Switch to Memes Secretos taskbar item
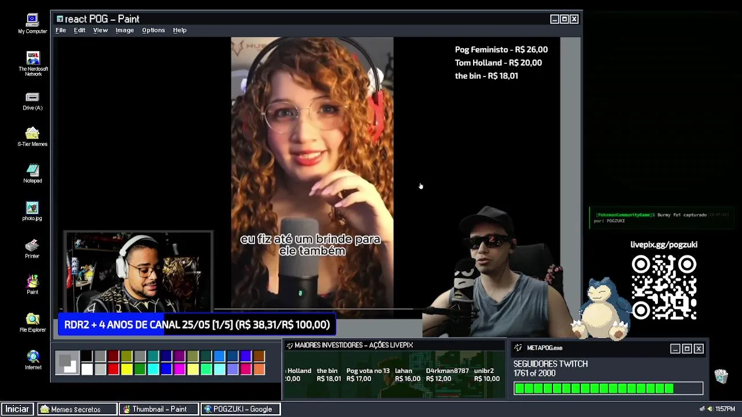This screenshot has height=417, width=742. (77, 409)
